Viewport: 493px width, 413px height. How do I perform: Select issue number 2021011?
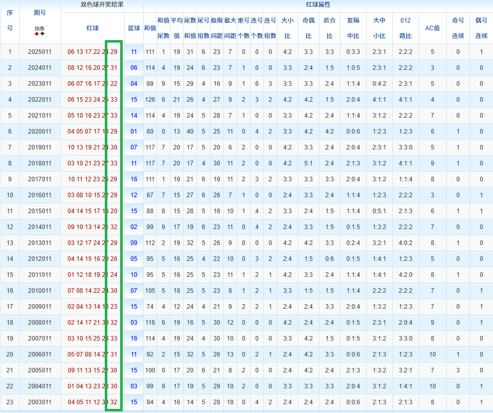(40, 116)
